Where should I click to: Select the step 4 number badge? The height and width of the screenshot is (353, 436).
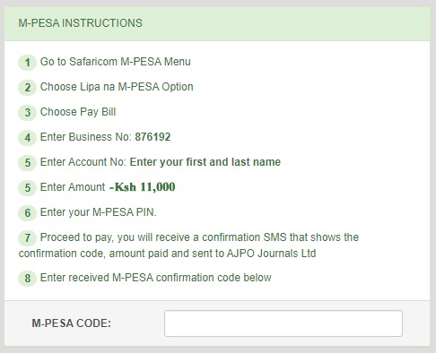pyautogui.click(x=28, y=138)
